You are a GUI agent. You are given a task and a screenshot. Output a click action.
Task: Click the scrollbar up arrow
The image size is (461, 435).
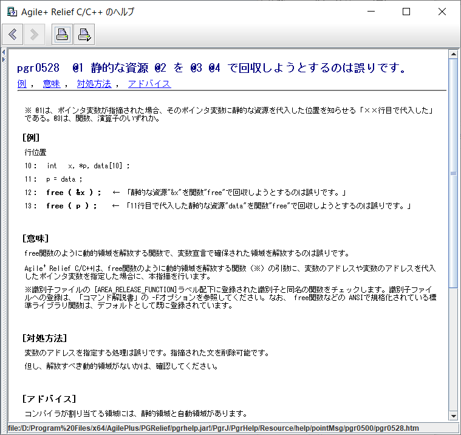coord(453,54)
